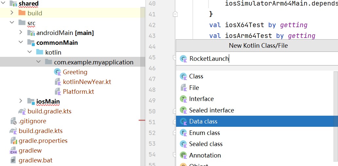Select kotlinNewYear.kt in project tree
This screenshot has width=338, height=166.
87,82
